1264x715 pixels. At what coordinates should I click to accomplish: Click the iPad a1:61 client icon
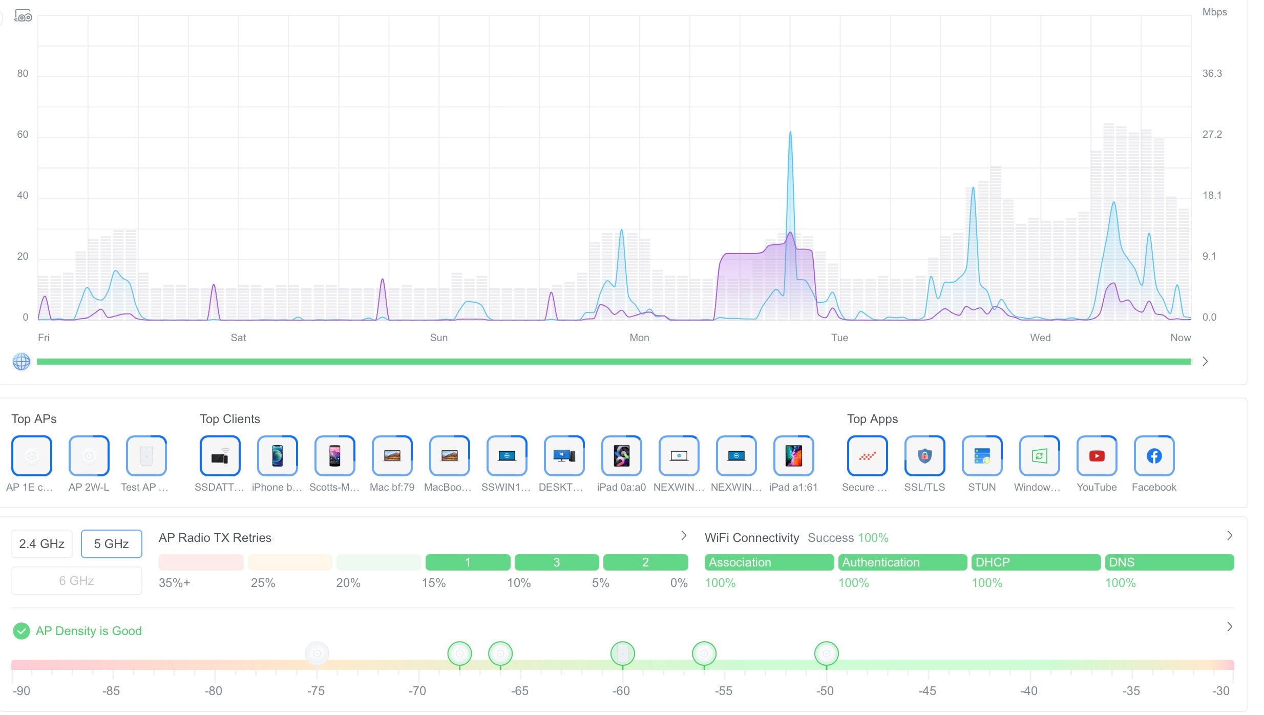pos(793,456)
